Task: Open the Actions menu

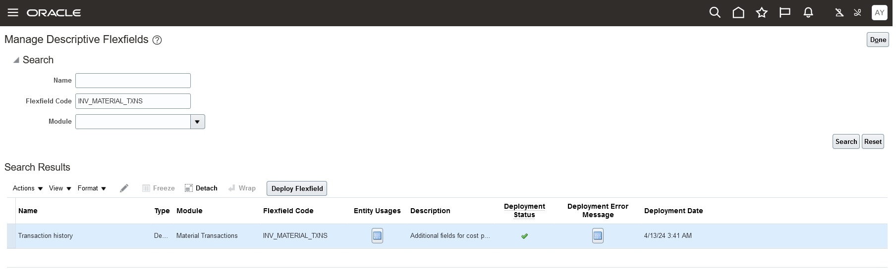Action: (x=28, y=188)
